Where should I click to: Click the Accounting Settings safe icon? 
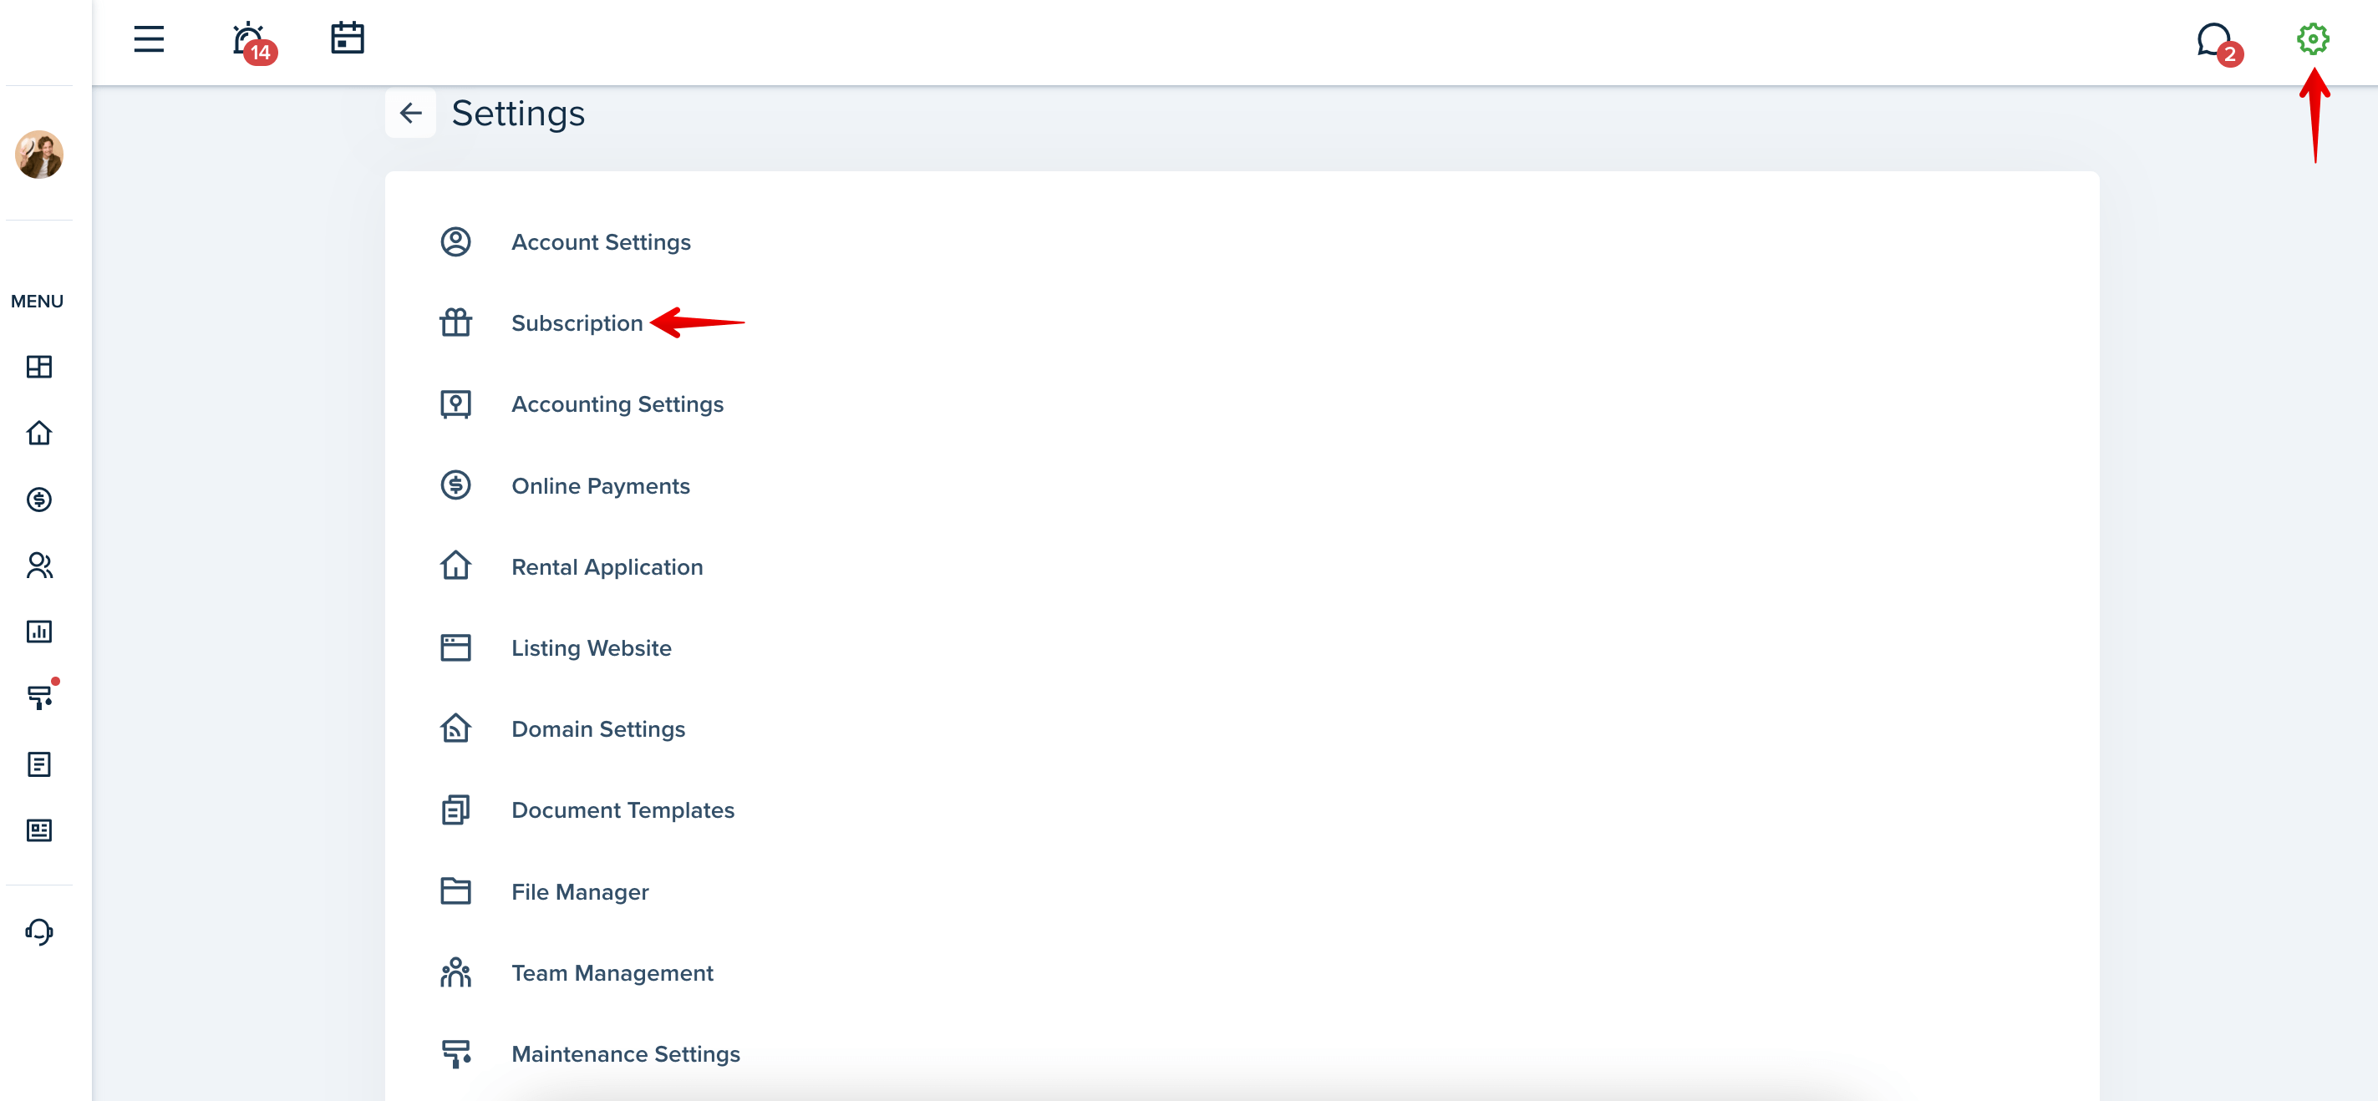(455, 404)
